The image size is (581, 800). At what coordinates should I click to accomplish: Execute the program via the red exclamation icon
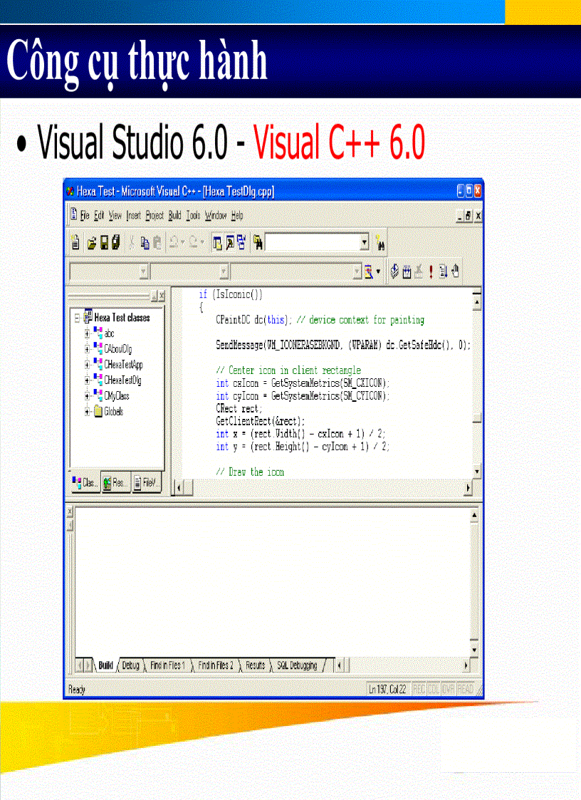[x=431, y=271]
